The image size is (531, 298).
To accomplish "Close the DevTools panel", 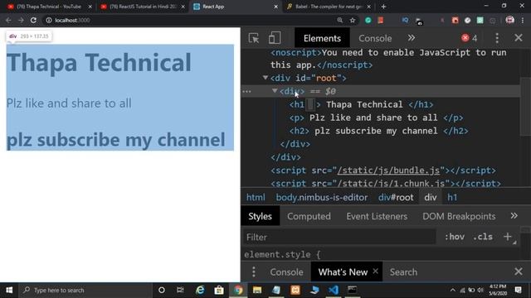I will [x=518, y=37].
